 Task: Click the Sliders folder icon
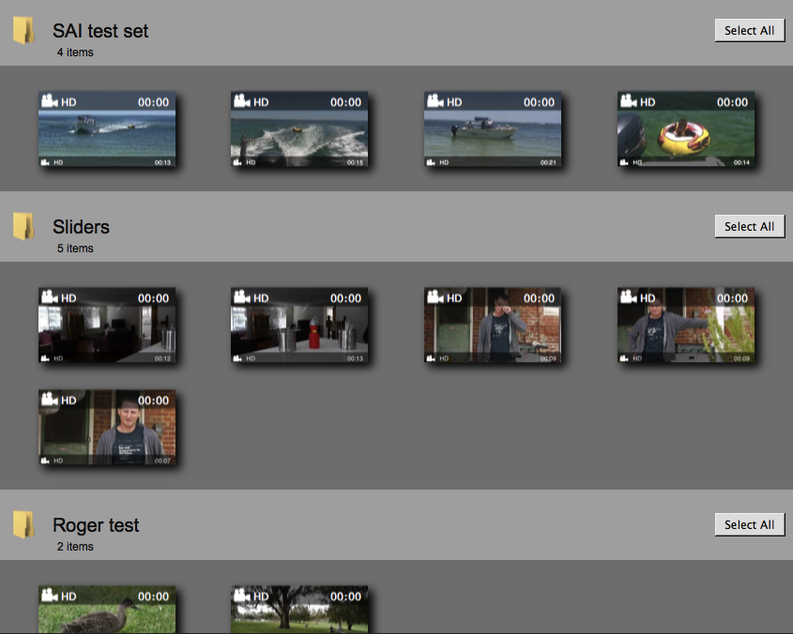(x=23, y=226)
